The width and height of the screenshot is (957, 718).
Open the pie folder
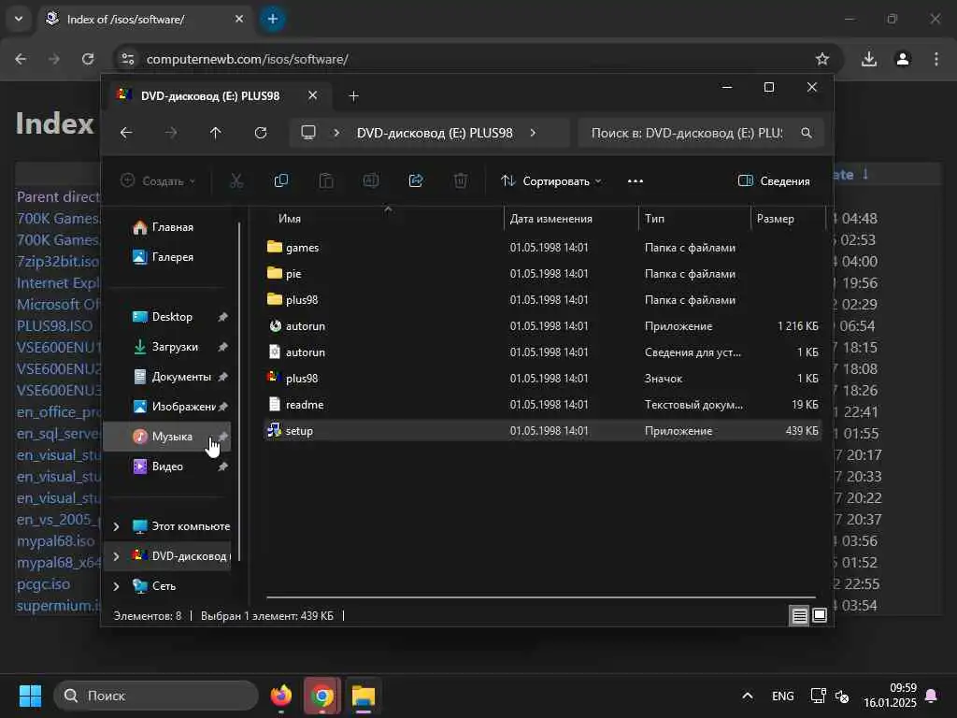542,274
